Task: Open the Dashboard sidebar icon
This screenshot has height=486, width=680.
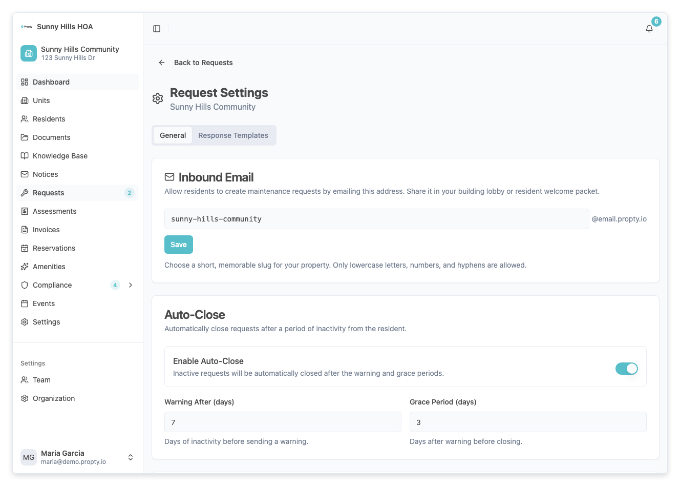Action: point(25,82)
